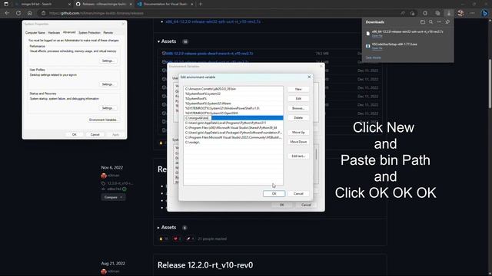Open a new browser tab
492x276 pixels.
(x=201, y=4)
